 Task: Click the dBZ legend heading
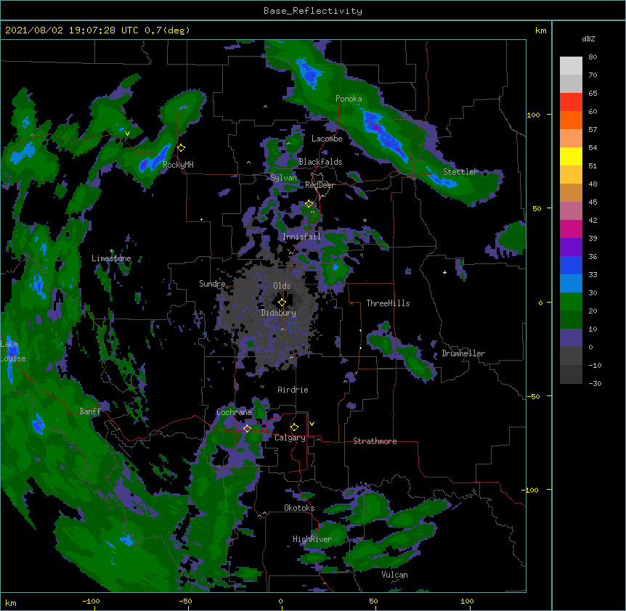tap(588, 38)
